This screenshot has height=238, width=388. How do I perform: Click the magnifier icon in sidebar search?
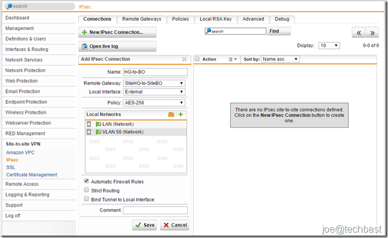point(10,6)
